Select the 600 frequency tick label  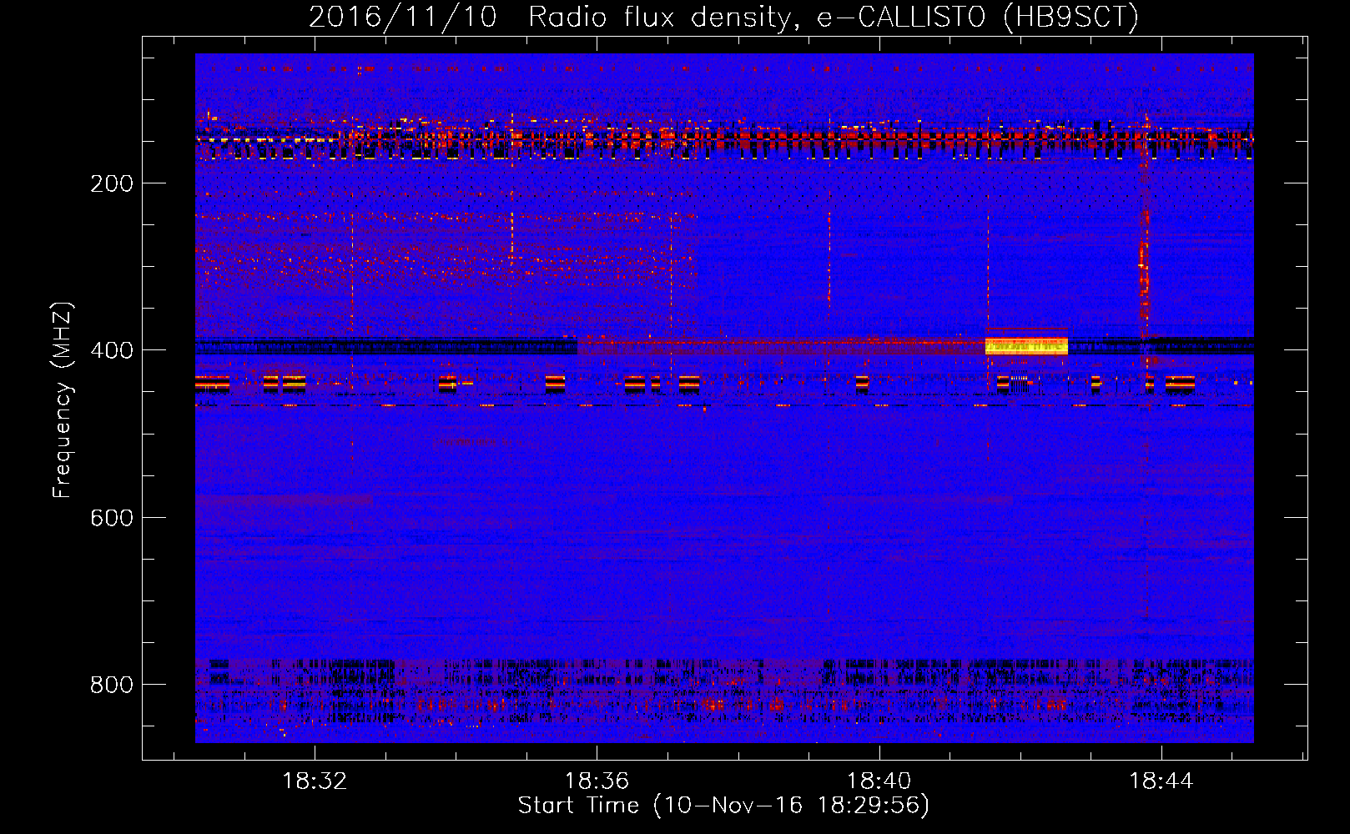click(112, 518)
